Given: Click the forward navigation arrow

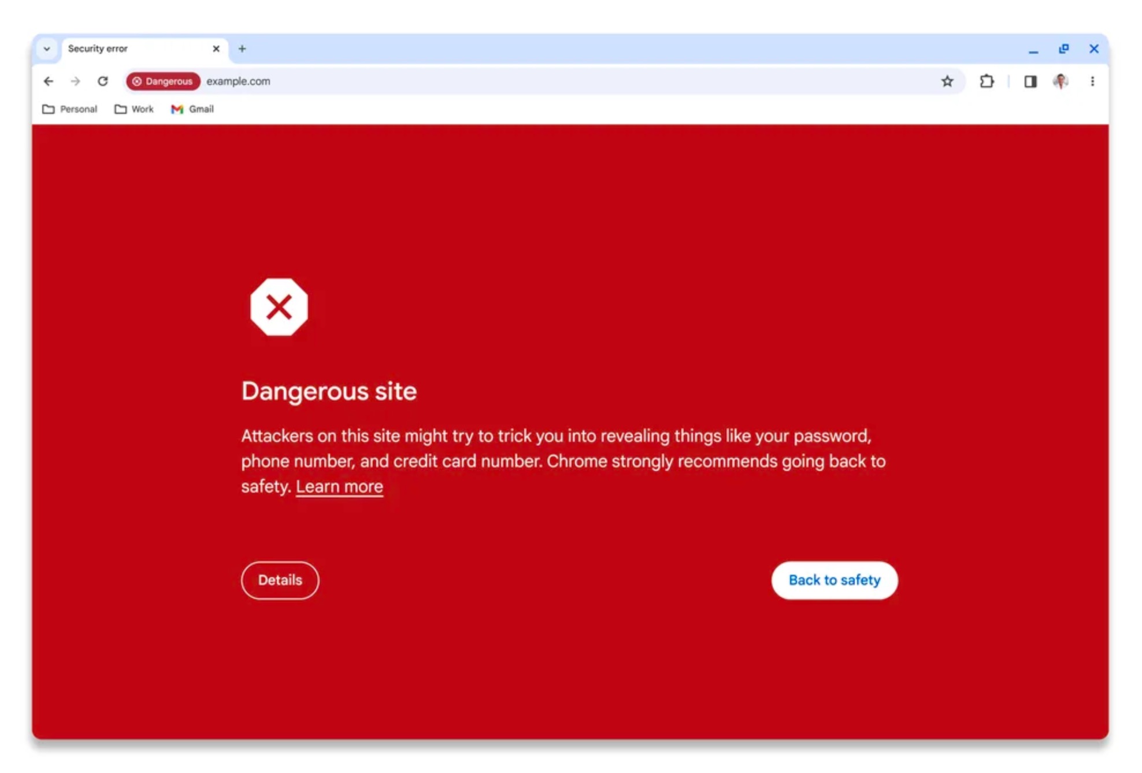Looking at the screenshot, I should [x=75, y=80].
